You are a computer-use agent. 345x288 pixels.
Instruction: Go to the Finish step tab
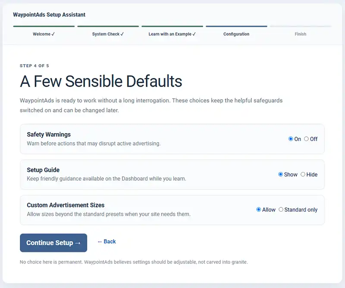[x=301, y=31]
